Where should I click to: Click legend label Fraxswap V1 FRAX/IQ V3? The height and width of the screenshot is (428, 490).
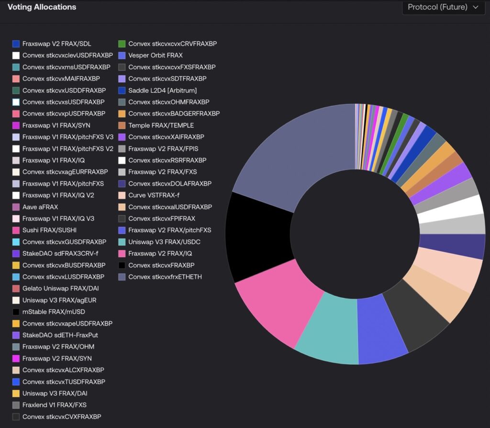pyautogui.click(x=58, y=218)
